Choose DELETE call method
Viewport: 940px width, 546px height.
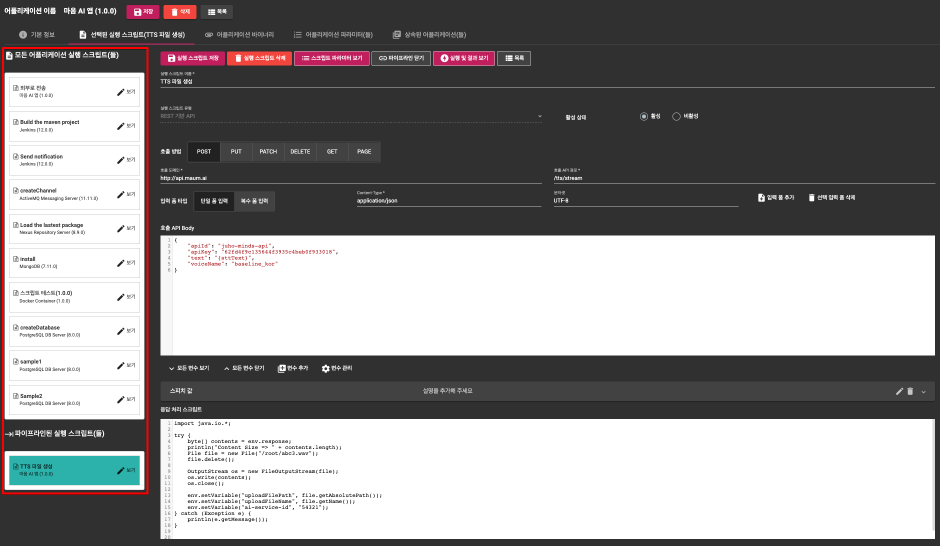point(300,152)
